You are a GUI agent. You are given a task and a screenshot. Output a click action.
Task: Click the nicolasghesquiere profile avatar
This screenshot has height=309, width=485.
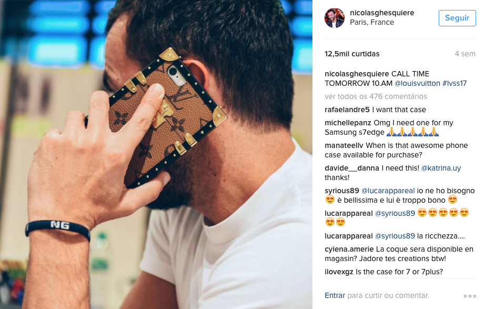335,18
